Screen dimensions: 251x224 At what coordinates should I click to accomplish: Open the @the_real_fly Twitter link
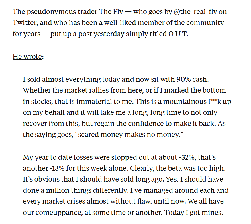(x=195, y=12)
